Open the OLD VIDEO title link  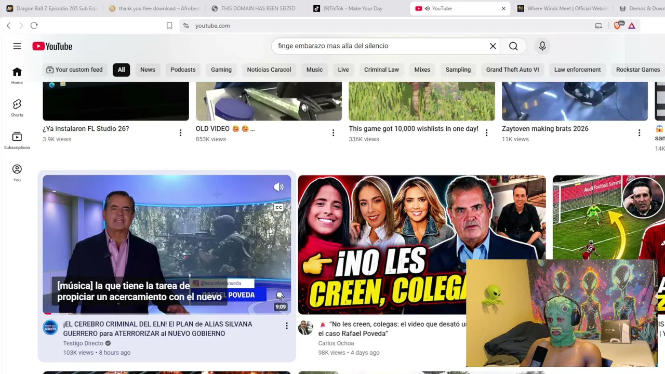click(225, 129)
